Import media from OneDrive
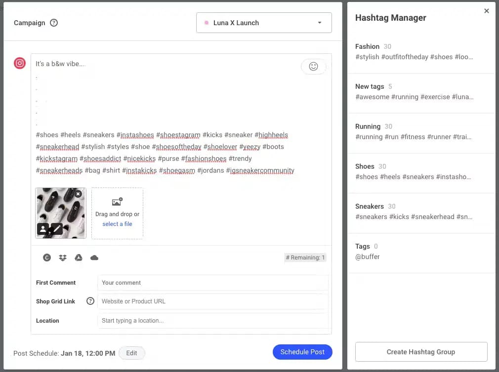 (x=94, y=258)
